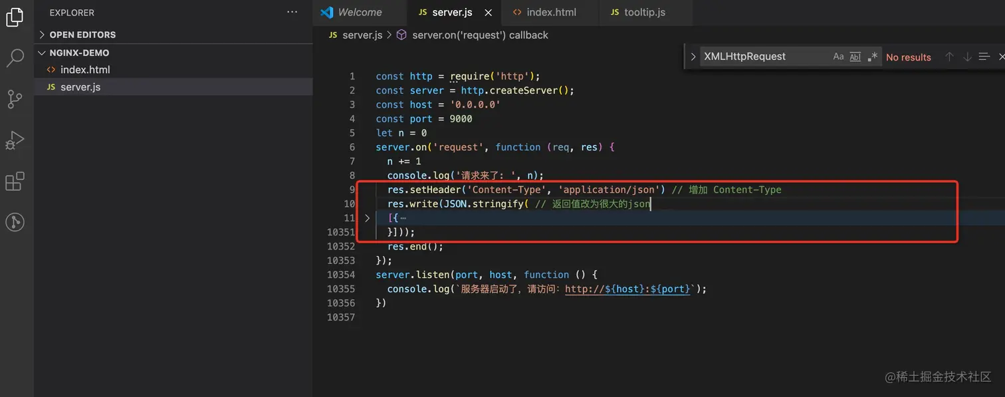
Task: Open the Explorer view in activity bar
Action: [15, 17]
